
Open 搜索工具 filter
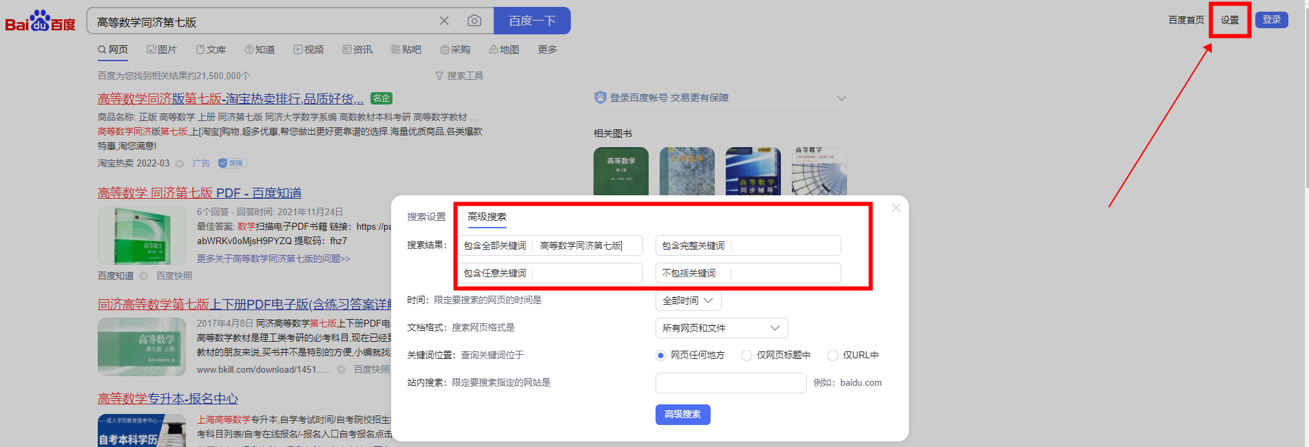point(459,76)
